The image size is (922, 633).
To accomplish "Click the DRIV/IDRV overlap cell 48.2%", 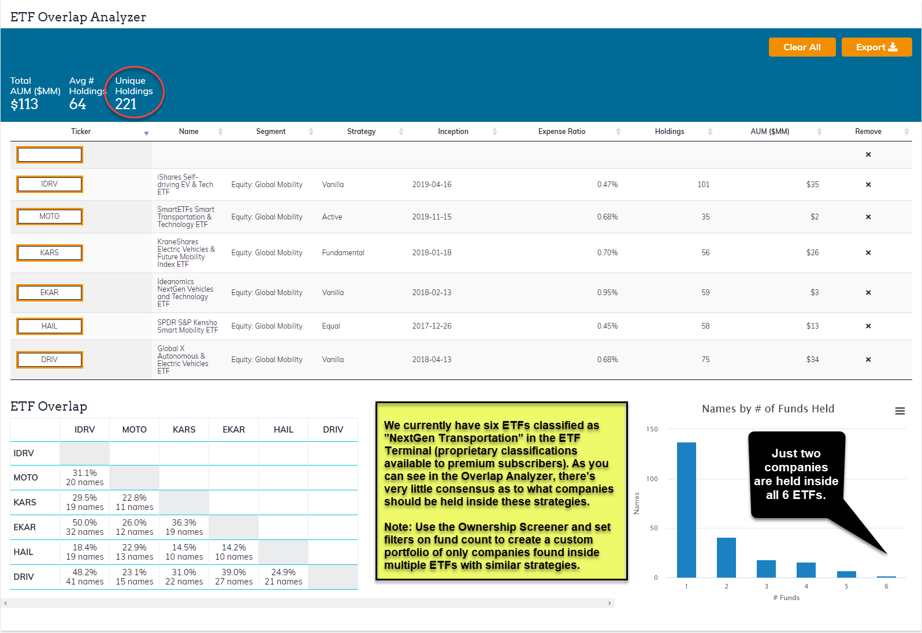I will pyautogui.click(x=85, y=577).
